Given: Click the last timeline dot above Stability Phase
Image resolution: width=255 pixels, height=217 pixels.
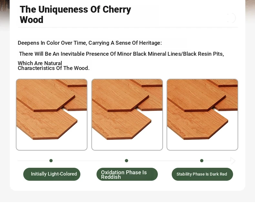Looking at the screenshot, I should click(x=202, y=161).
